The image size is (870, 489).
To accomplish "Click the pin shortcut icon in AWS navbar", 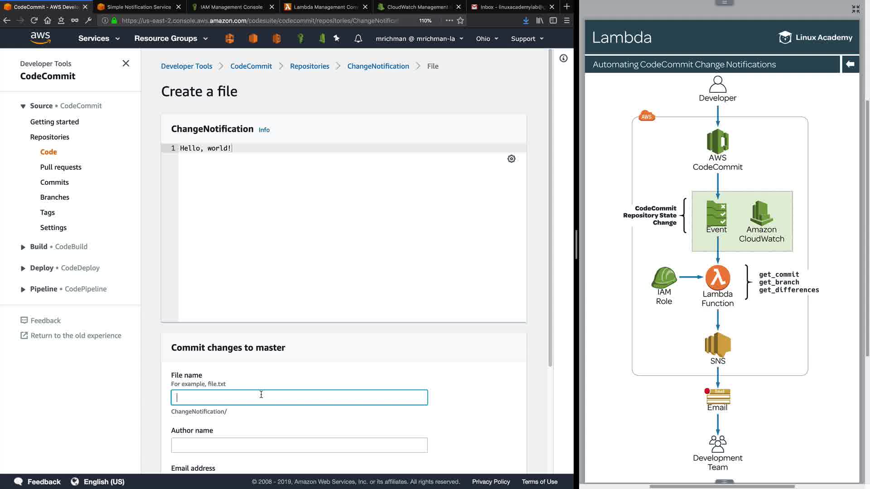I will click(337, 38).
